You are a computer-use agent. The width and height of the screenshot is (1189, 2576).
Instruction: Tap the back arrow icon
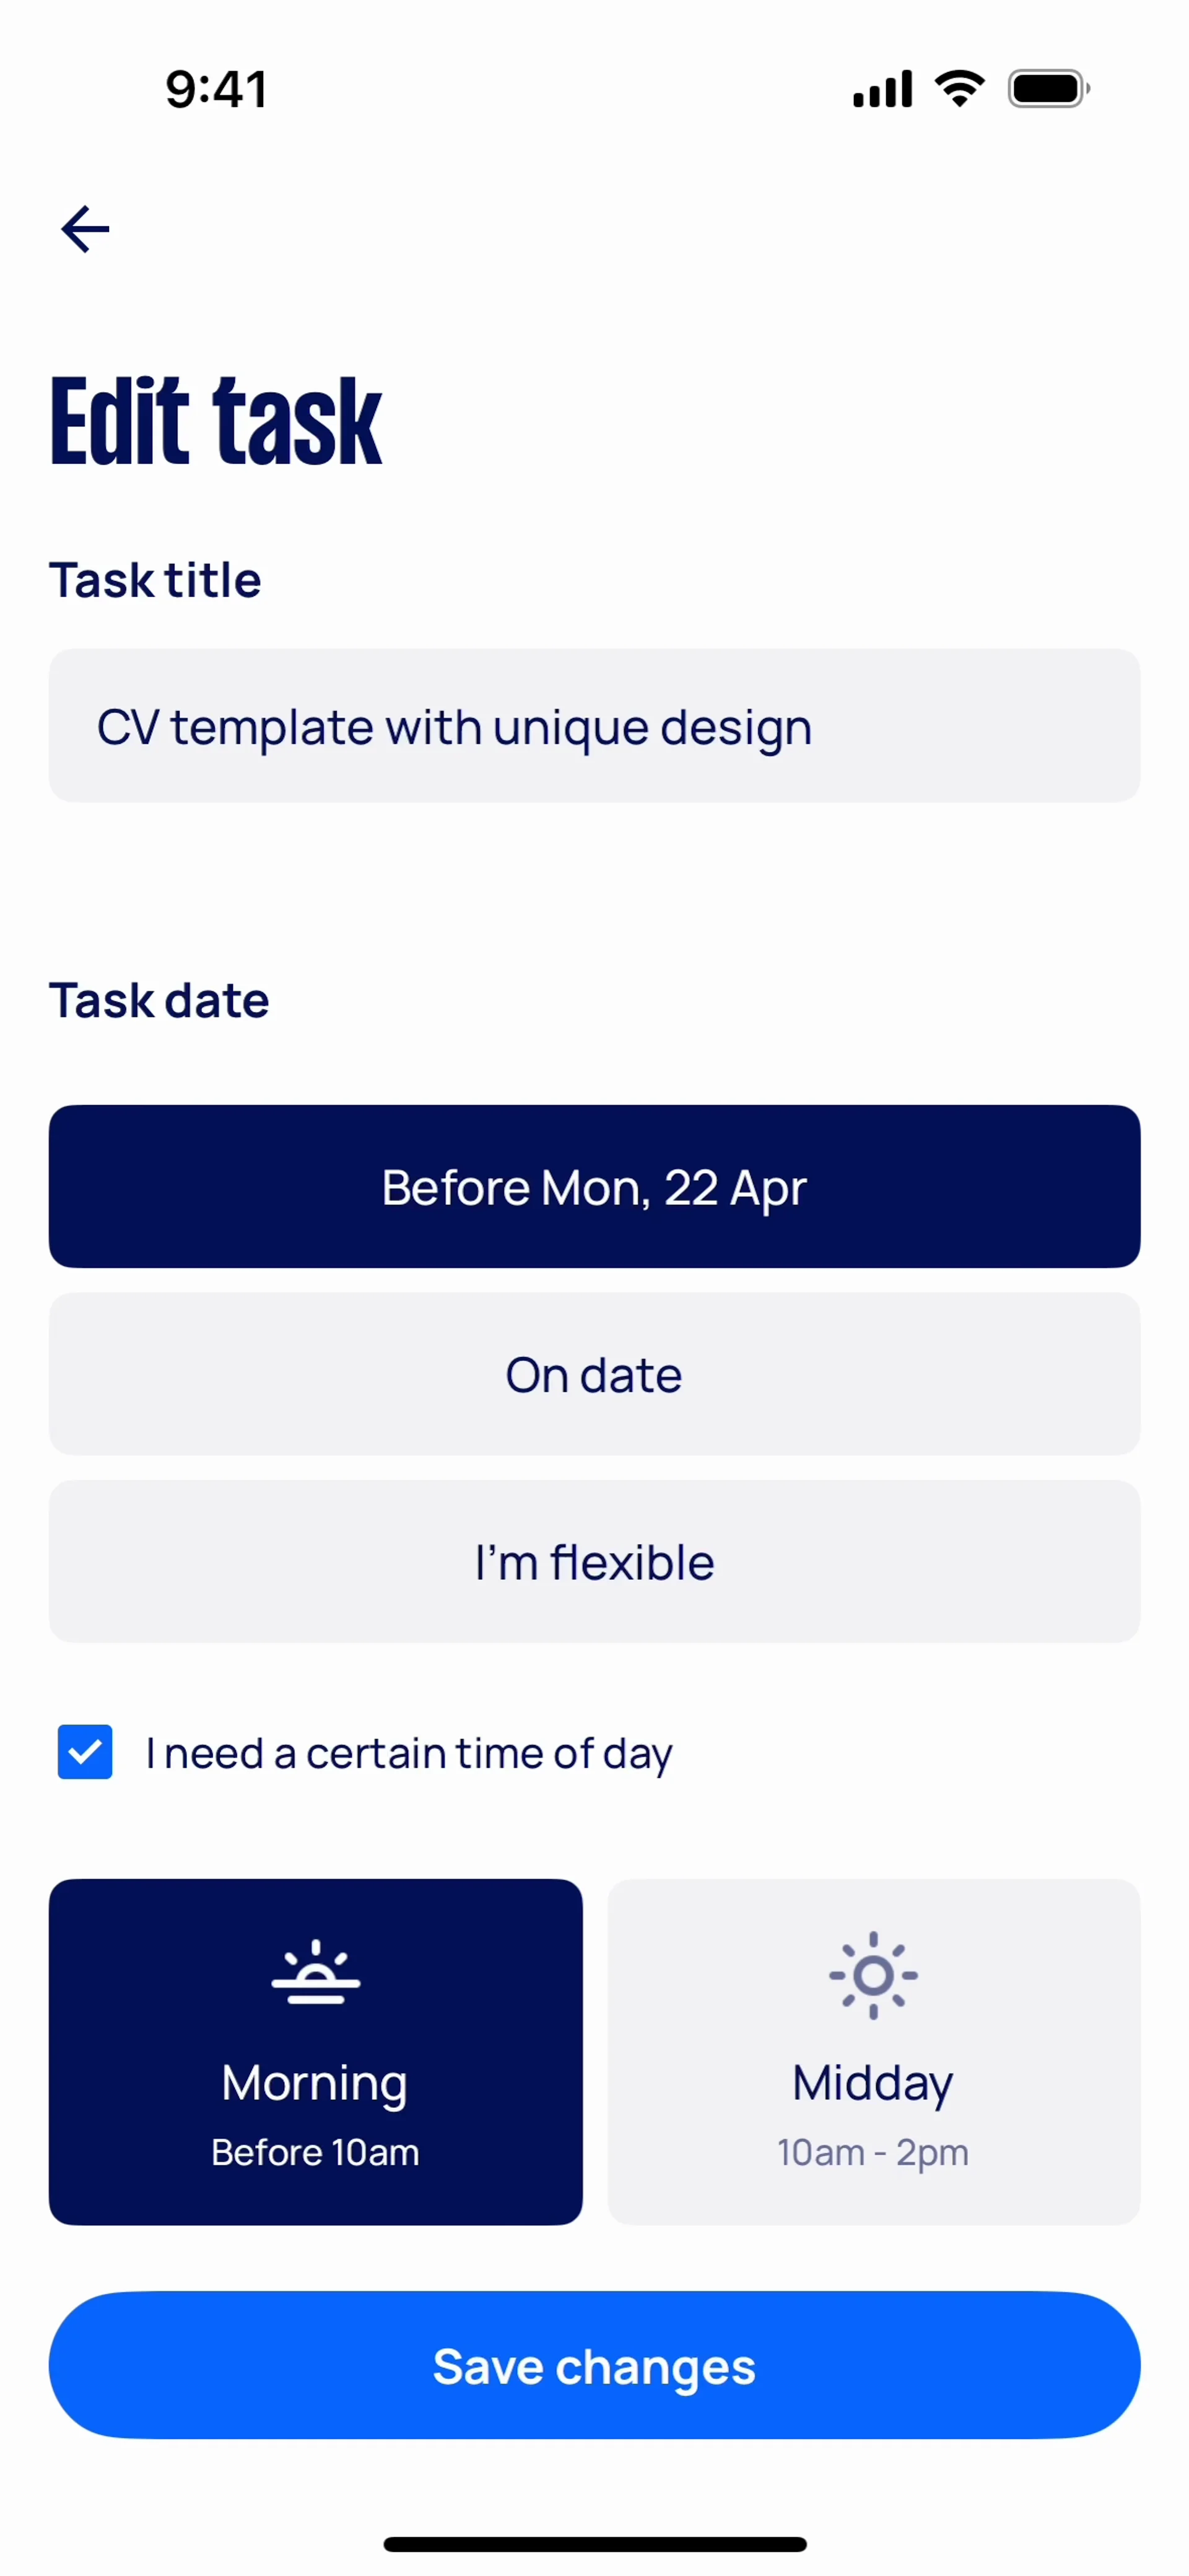(x=85, y=230)
